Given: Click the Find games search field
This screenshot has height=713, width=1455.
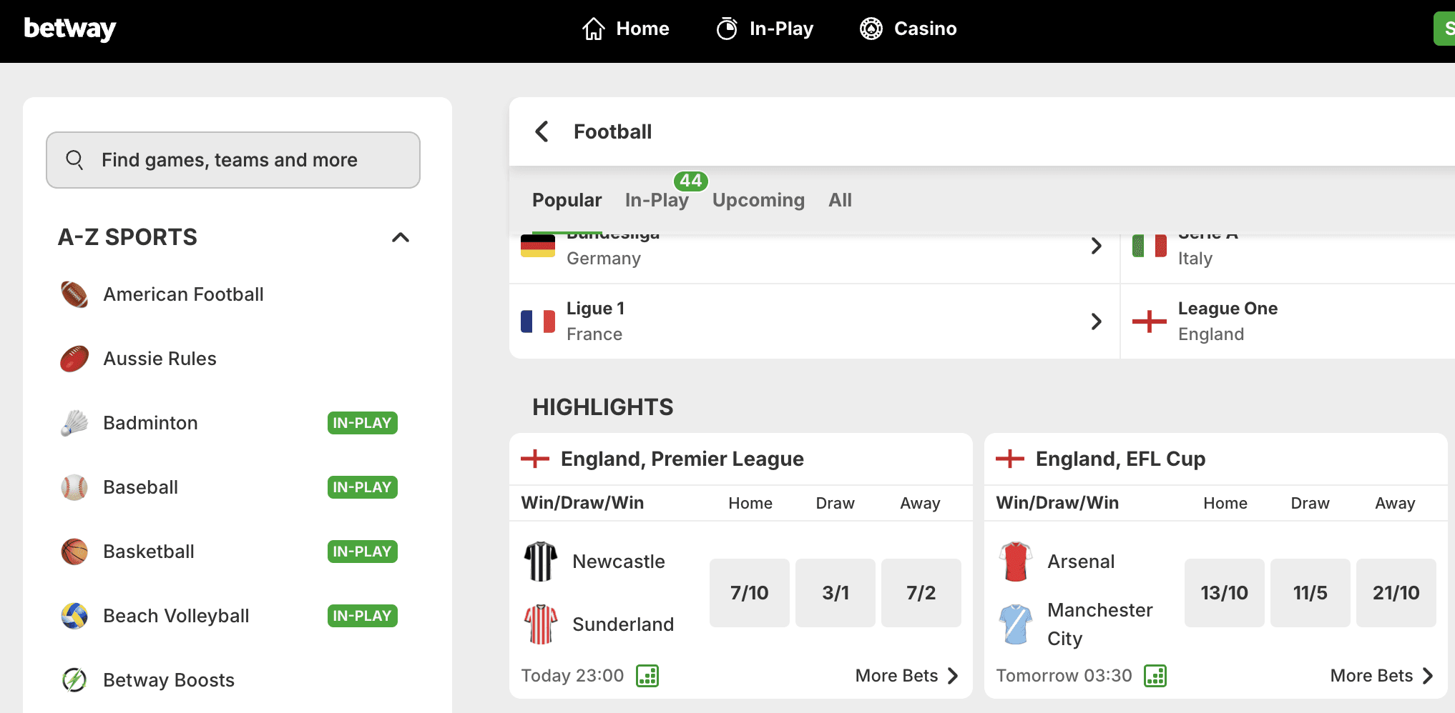Looking at the screenshot, I should point(232,160).
